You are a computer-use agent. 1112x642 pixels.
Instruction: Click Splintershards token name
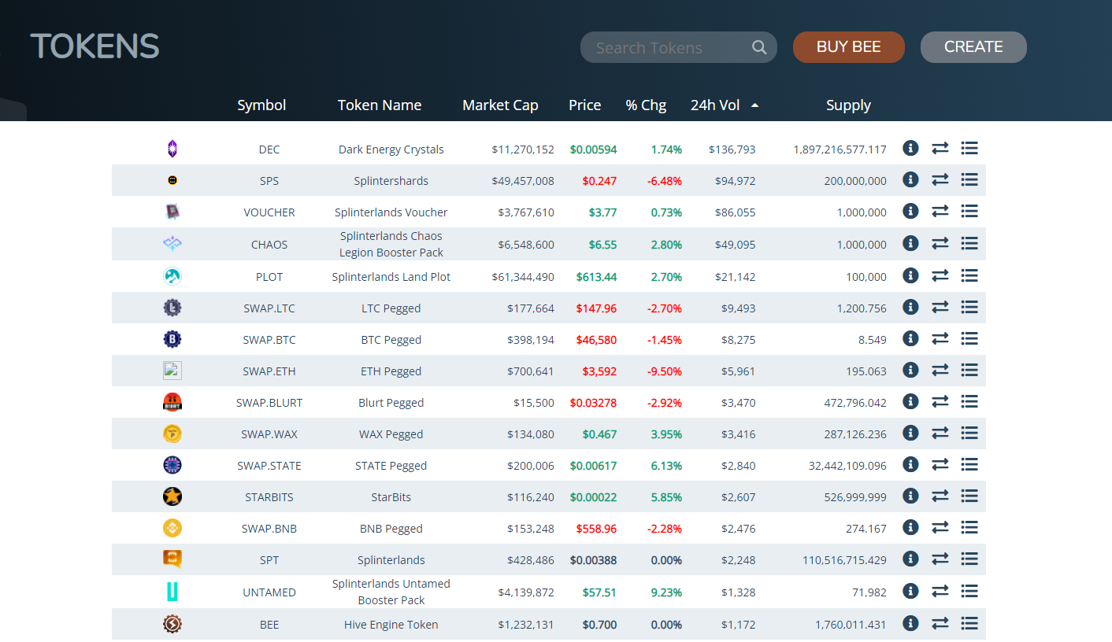pyautogui.click(x=391, y=181)
